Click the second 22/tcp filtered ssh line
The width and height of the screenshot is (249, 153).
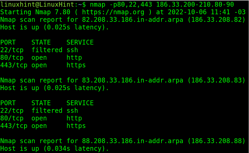pos(39,111)
